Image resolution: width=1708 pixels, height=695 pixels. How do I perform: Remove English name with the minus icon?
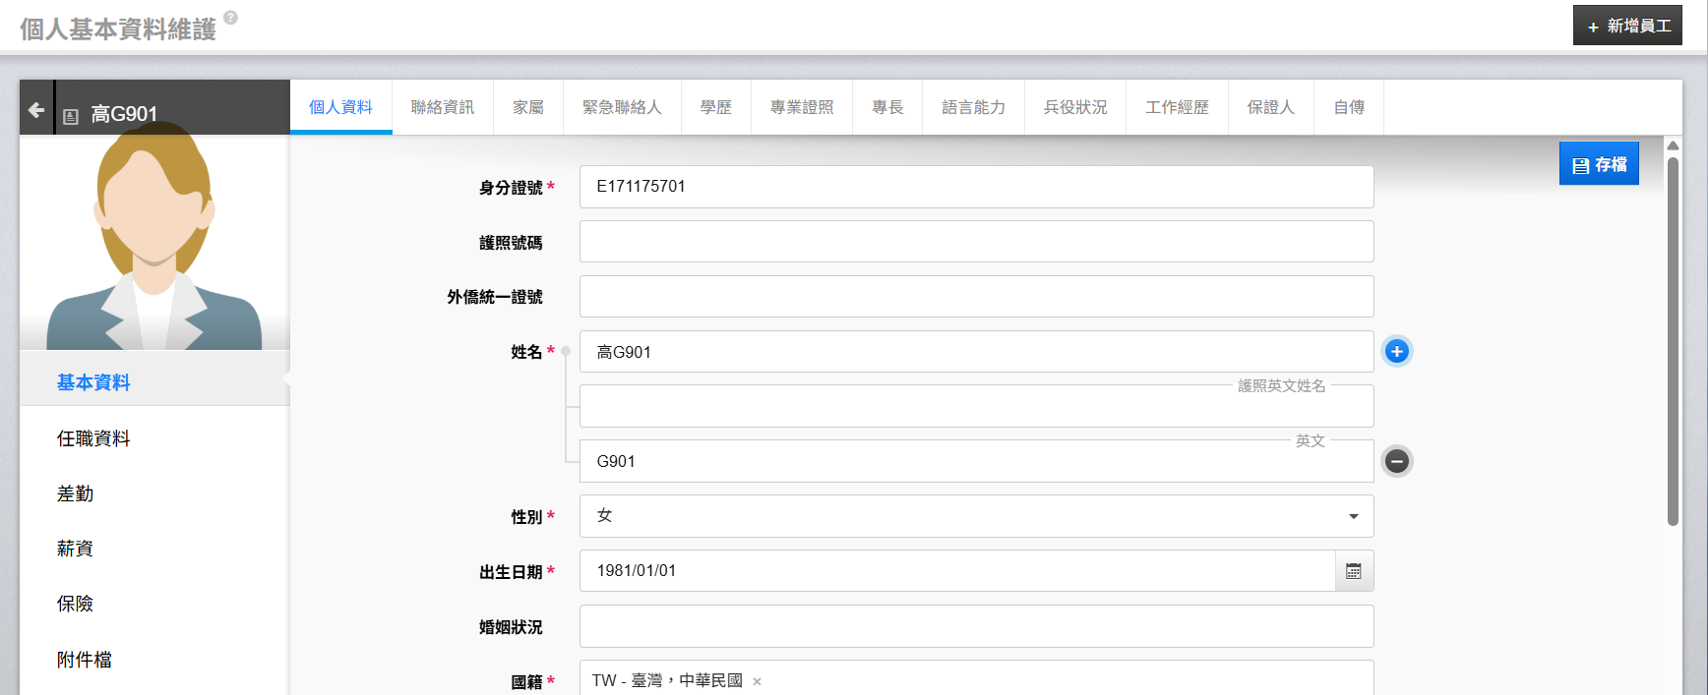coord(1396,461)
